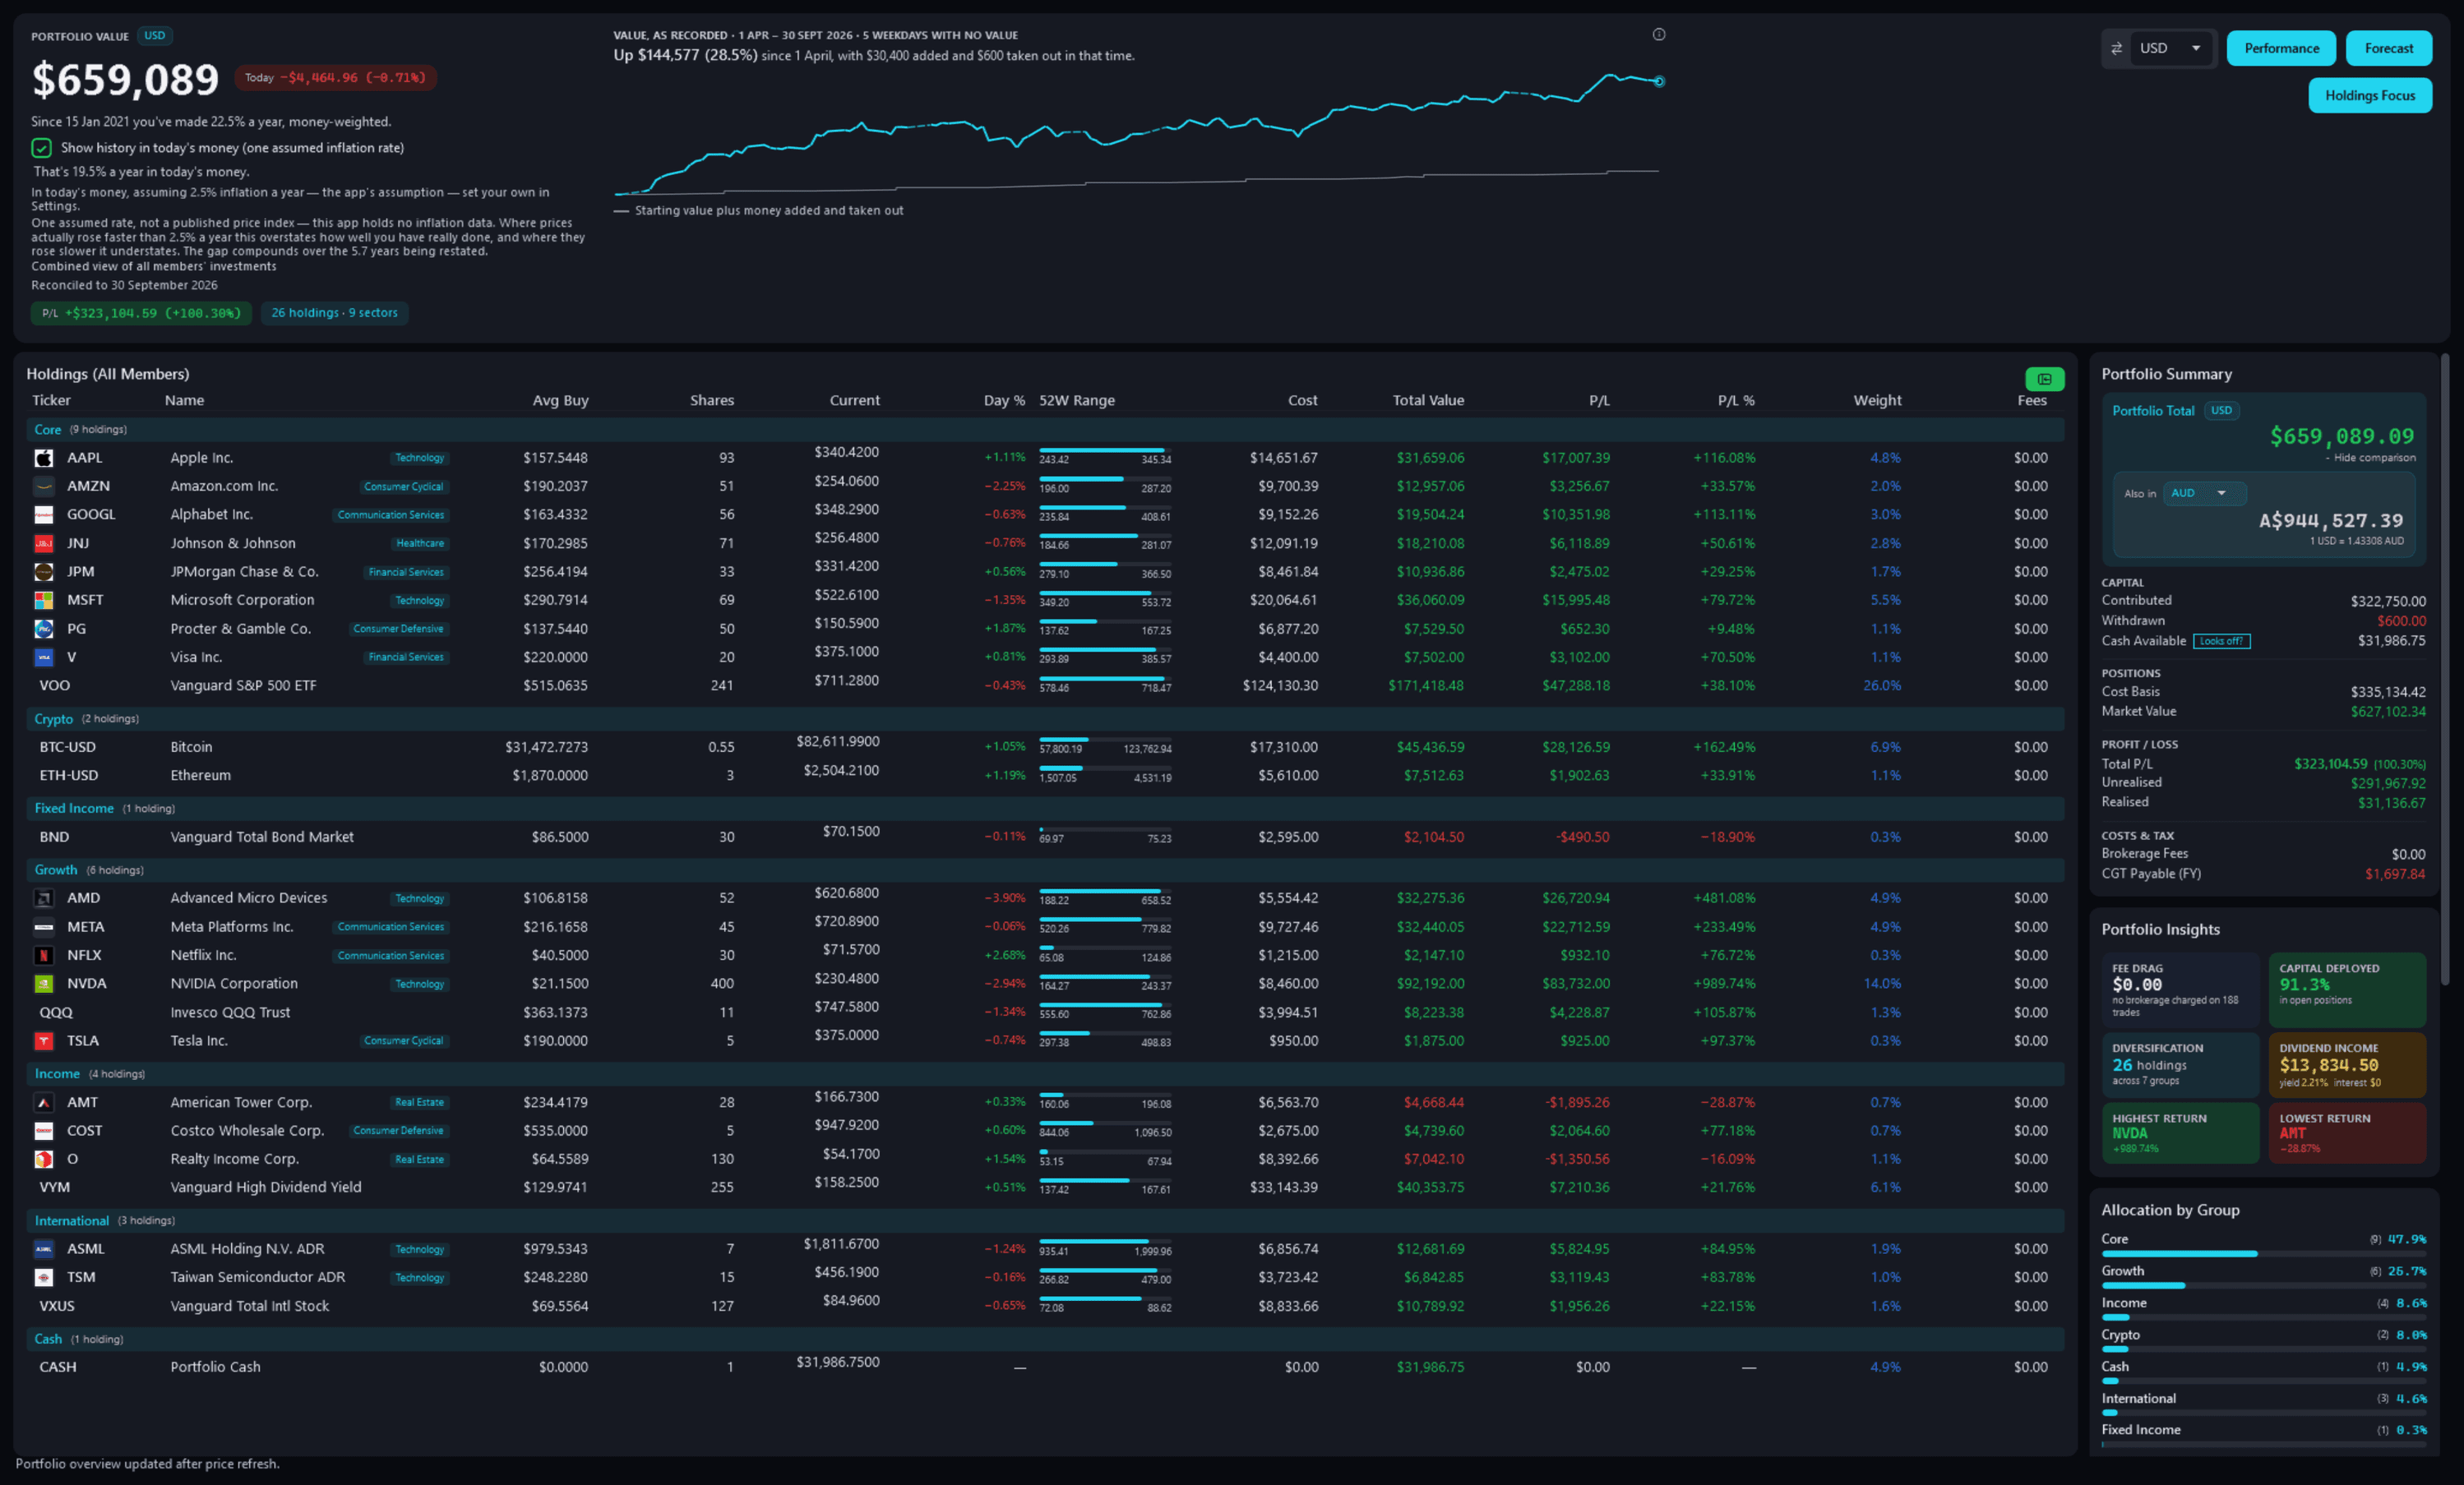Click the Netflix NFLX logo icon

coord(44,956)
